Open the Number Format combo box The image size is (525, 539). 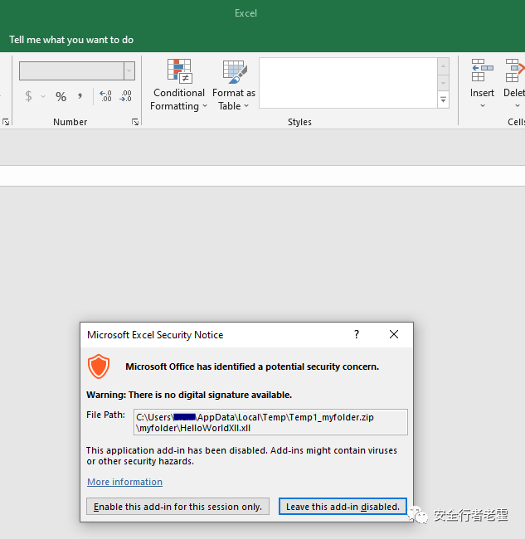77,70
